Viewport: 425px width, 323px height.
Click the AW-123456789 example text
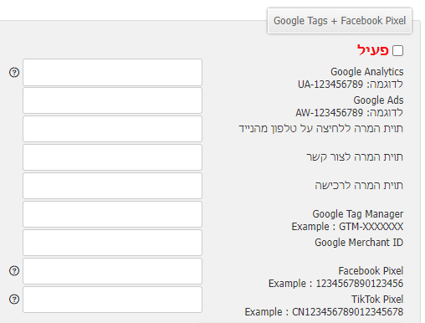tap(330, 113)
